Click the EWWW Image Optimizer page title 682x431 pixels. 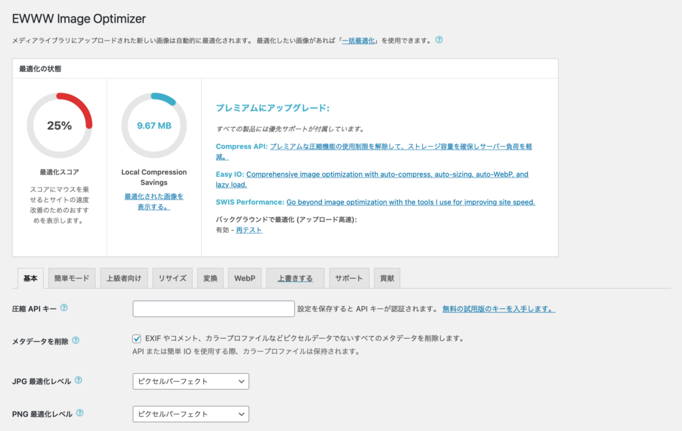pyautogui.click(x=79, y=19)
